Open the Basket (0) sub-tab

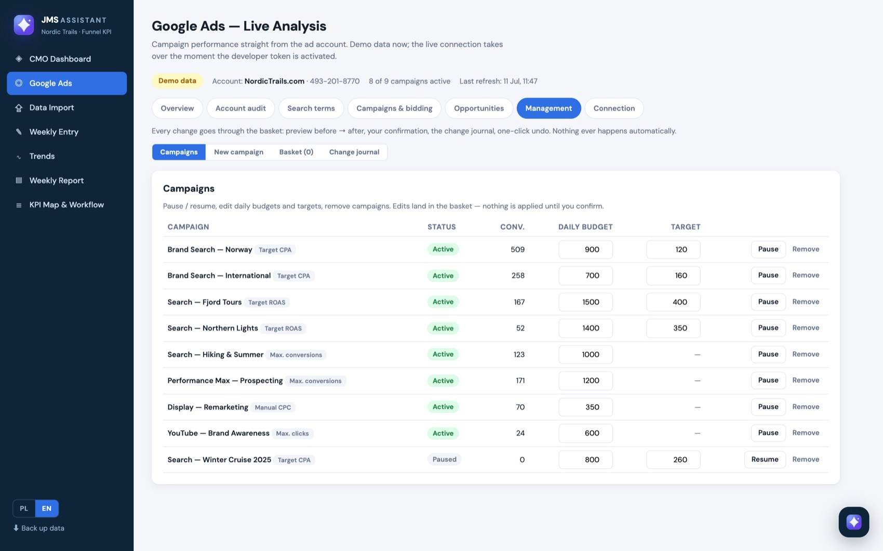click(296, 152)
